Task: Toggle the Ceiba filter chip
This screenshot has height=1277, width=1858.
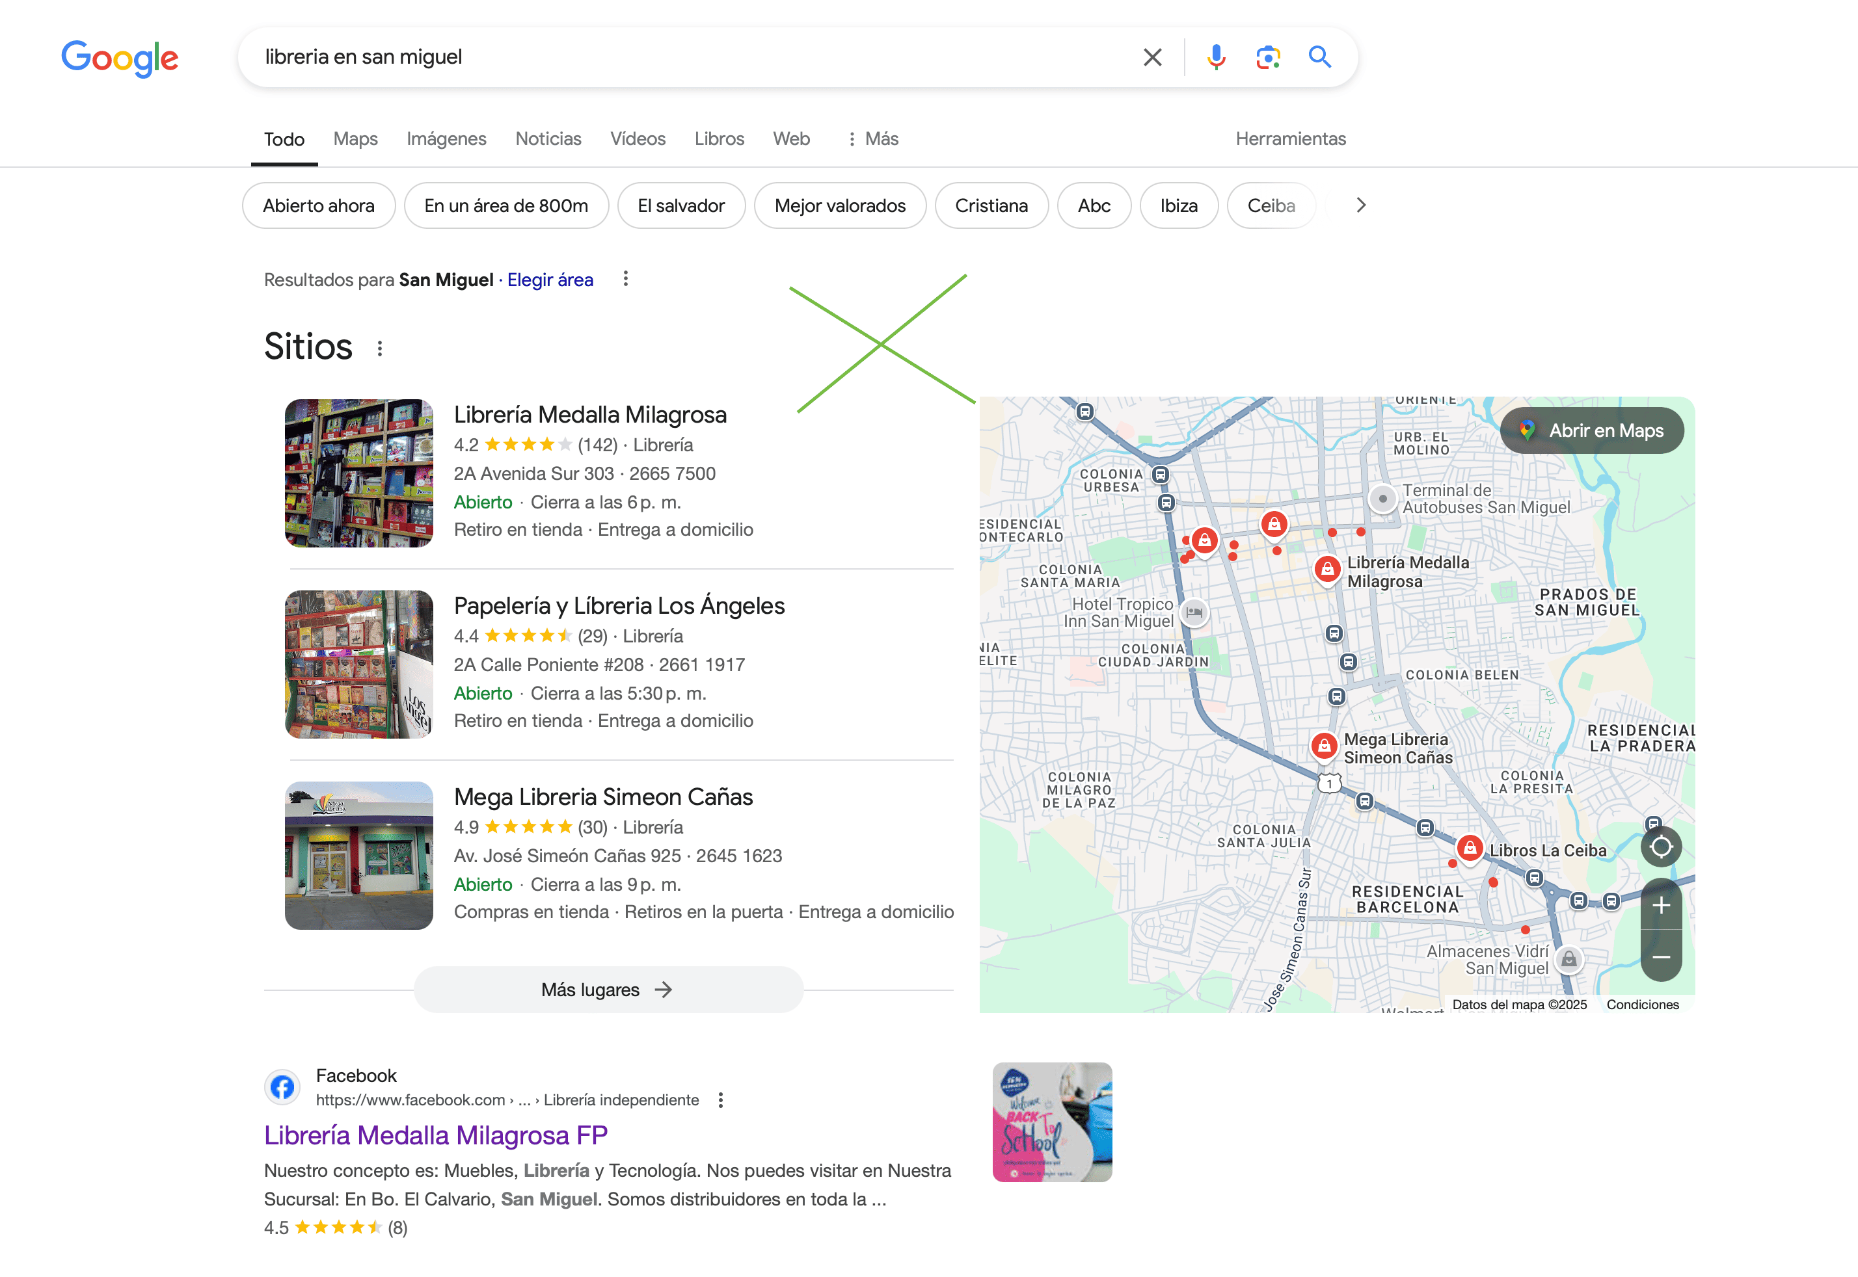Action: [1271, 205]
